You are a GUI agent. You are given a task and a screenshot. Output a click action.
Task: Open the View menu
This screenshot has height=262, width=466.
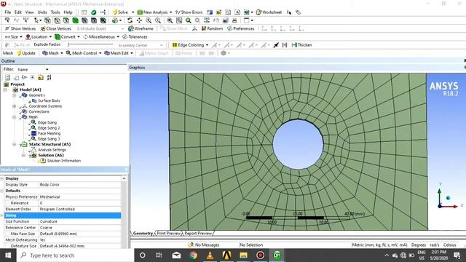point(29,12)
